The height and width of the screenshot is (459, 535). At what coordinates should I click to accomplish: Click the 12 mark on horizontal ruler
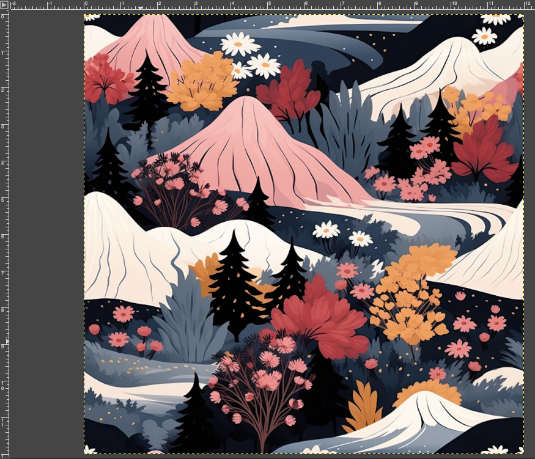click(526, 5)
